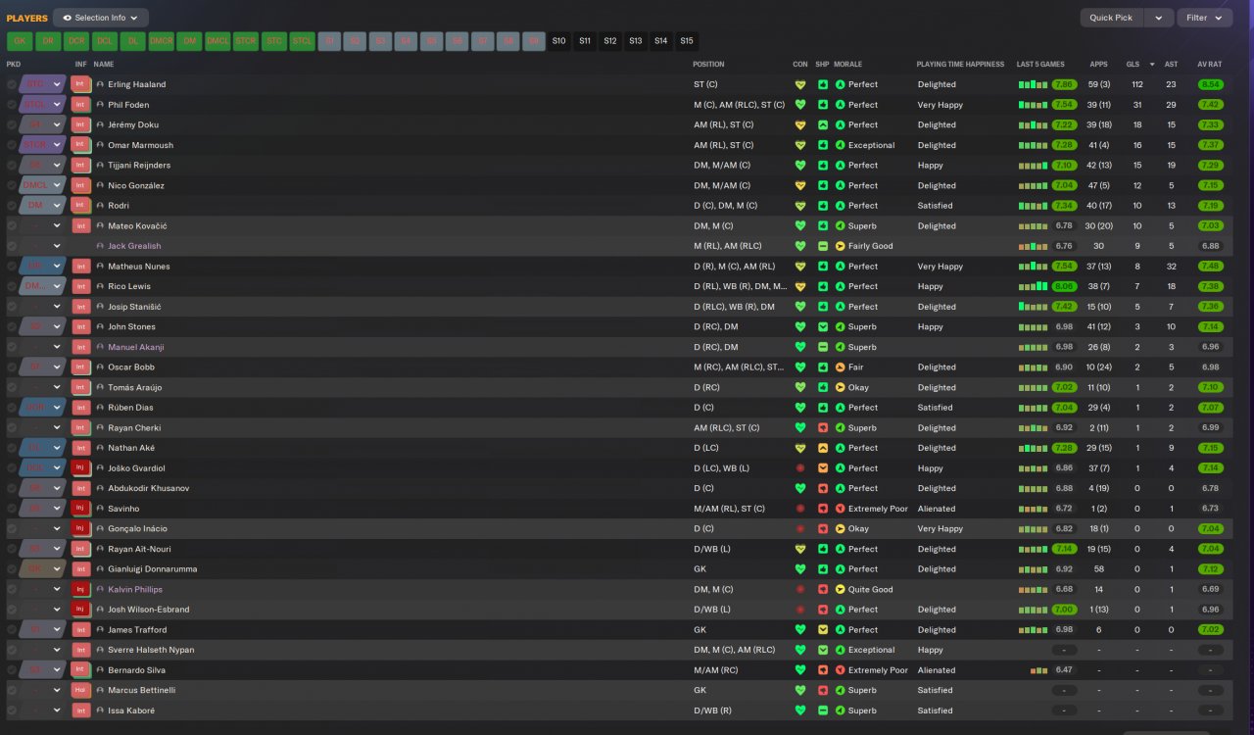The image size is (1254, 735).
Task: Click the sharpness icon in James Trafford's row
Action: [822, 630]
